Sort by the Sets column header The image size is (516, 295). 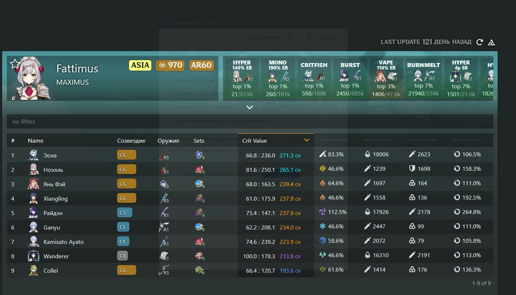click(x=199, y=141)
